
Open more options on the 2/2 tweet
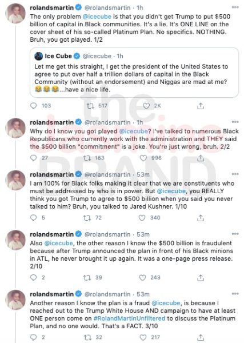[x=235, y=122]
